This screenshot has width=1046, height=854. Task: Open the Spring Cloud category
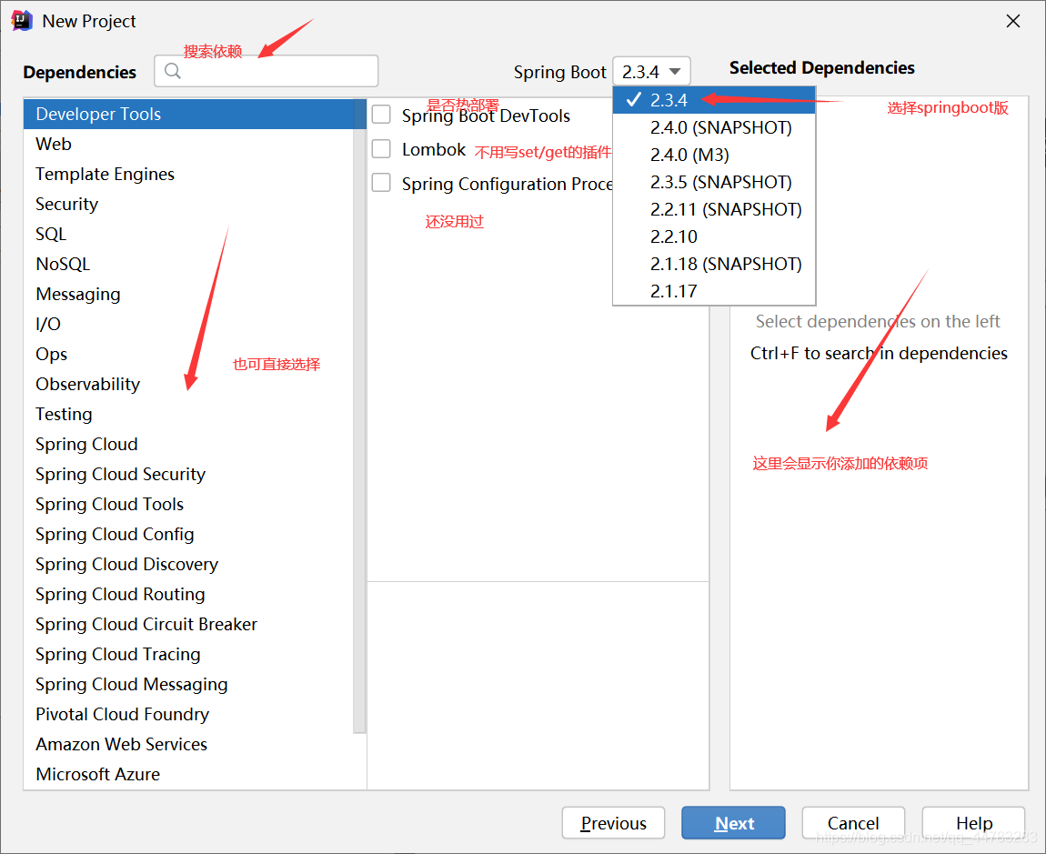tap(189, 445)
